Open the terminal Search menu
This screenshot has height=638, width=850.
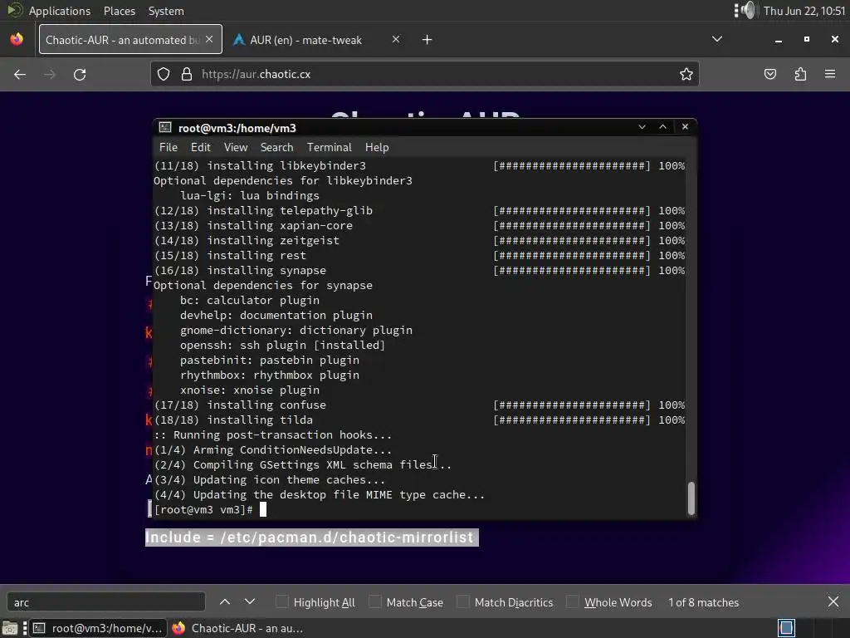[x=276, y=147]
